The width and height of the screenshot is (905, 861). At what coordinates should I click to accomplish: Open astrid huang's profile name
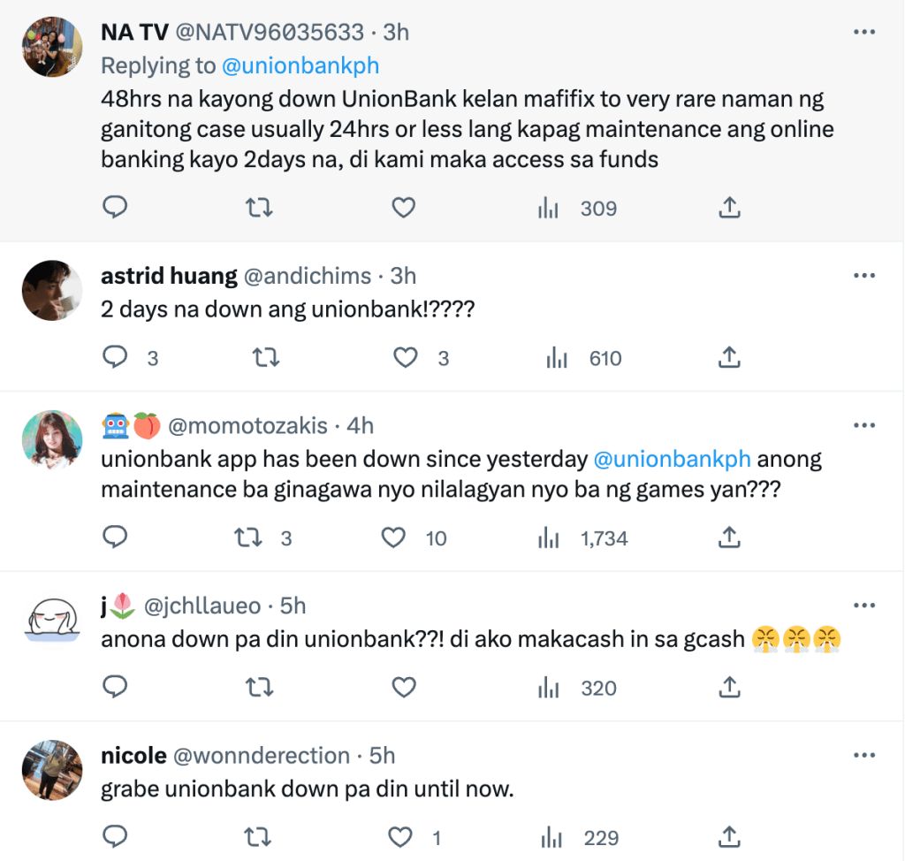click(169, 276)
